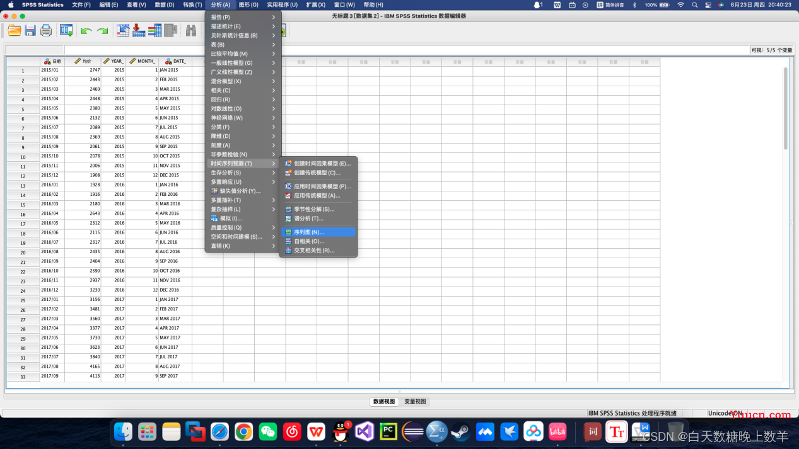Select 应用传统模型(A) menu entry

(318, 196)
